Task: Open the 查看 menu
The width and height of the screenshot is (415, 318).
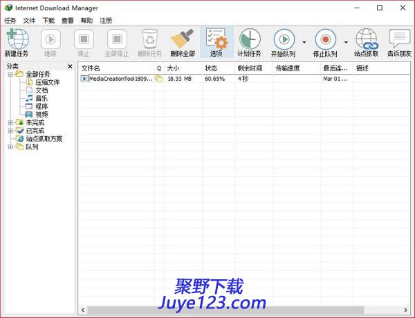Action: click(68, 20)
